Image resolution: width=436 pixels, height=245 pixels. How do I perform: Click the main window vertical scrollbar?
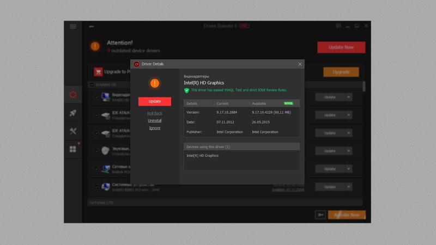[364, 87]
